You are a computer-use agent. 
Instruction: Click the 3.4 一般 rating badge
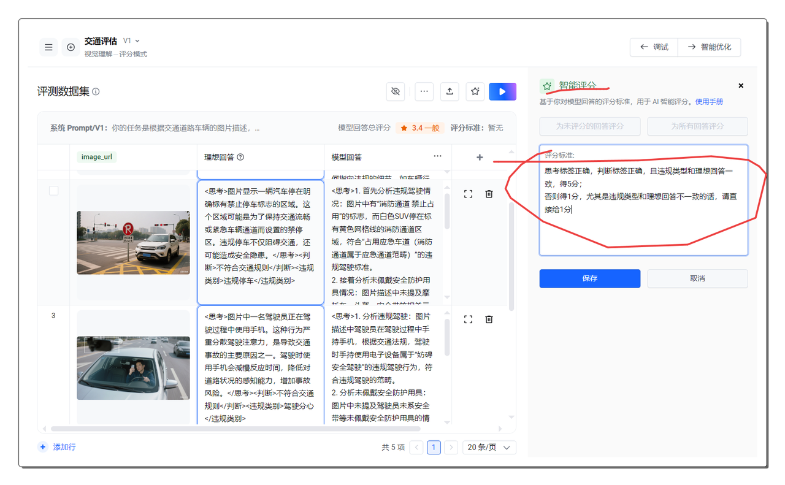(x=420, y=128)
